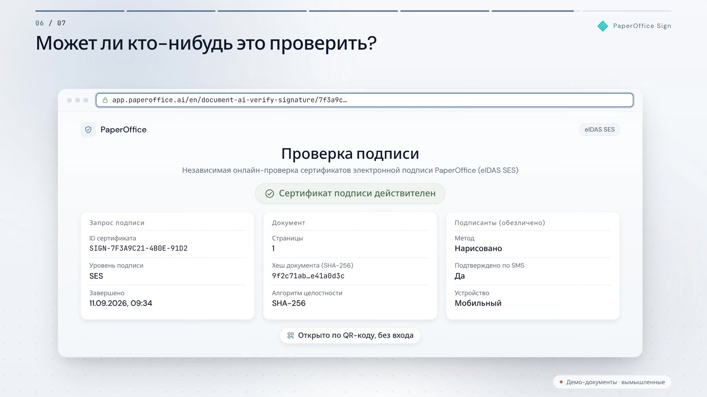Click the 'Демо-документы · вымышленные' badge
The image size is (707, 397).
tap(612, 382)
